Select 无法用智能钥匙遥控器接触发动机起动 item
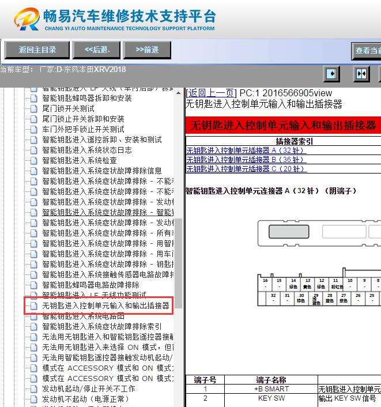Screen dimensions: 381x407 tap(107, 357)
